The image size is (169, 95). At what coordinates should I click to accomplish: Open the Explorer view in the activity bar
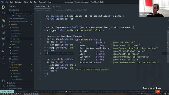(3, 7)
